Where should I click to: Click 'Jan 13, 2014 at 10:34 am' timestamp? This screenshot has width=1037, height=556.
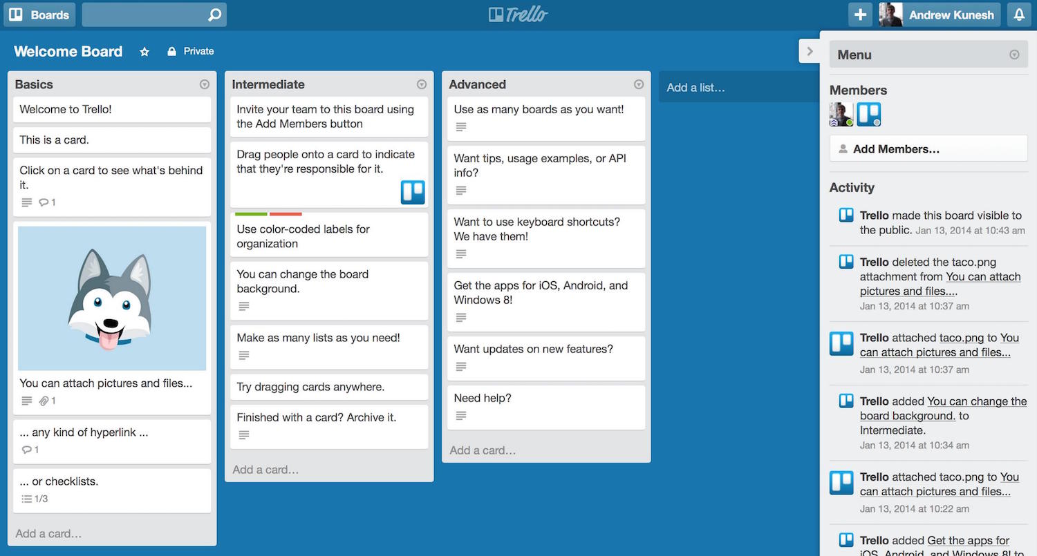(915, 445)
